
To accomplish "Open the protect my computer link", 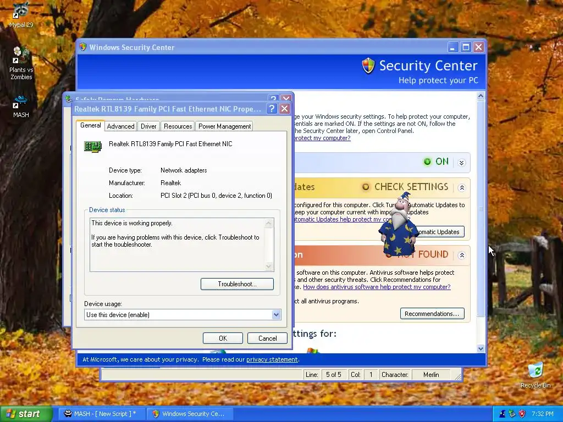I will (322, 138).
